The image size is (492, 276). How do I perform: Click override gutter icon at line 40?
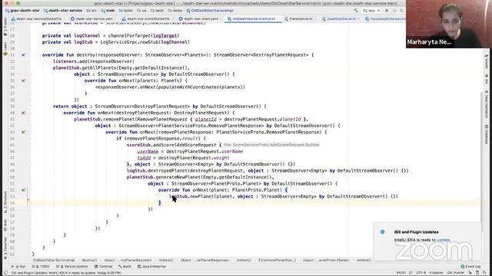point(23,113)
